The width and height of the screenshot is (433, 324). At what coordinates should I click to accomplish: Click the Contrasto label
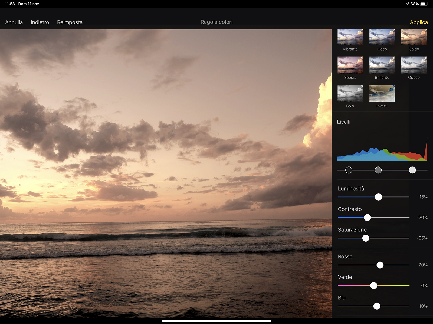(350, 209)
